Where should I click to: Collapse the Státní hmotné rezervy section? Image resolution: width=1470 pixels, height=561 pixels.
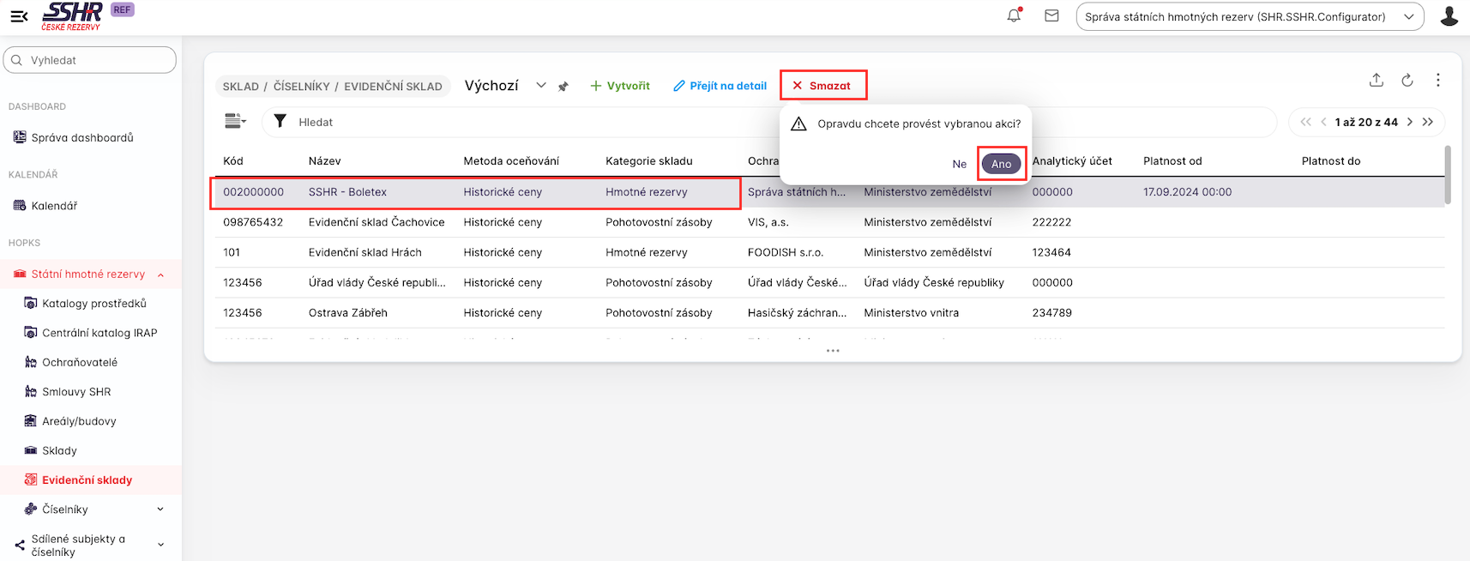(x=160, y=274)
